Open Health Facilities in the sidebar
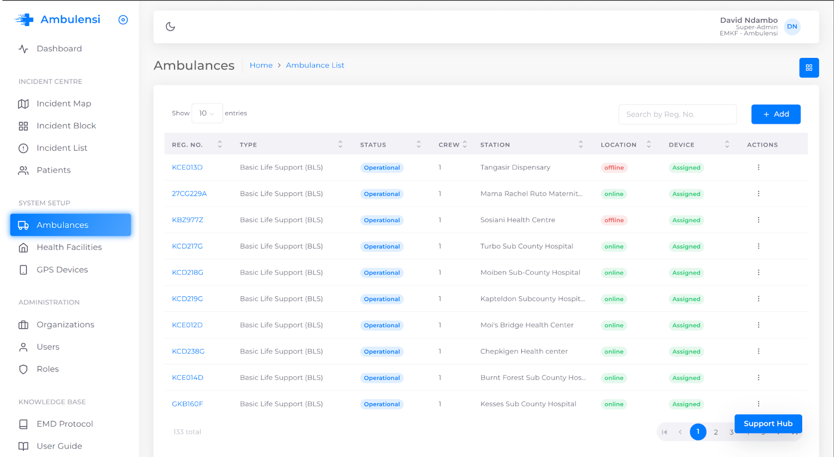The image size is (834, 457). pyautogui.click(x=69, y=247)
